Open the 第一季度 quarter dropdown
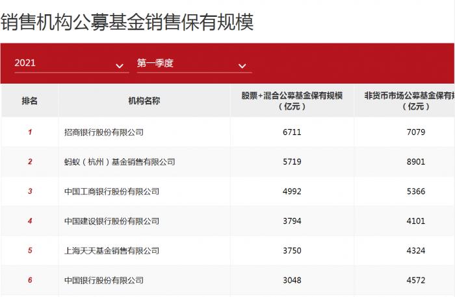 coord(194,64)
